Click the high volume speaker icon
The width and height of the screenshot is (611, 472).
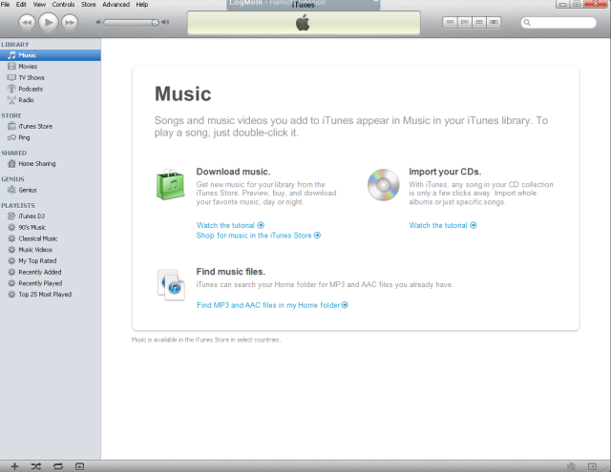click(x=165, y=22)
